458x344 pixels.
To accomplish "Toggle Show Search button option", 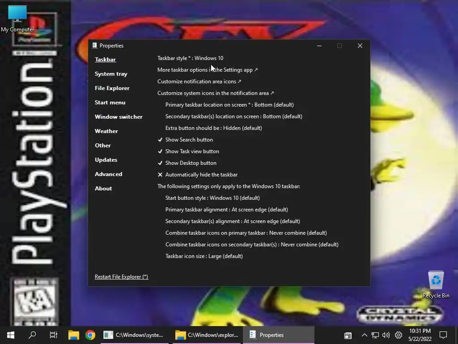I will pyautogui.click(x=185, y=140).
